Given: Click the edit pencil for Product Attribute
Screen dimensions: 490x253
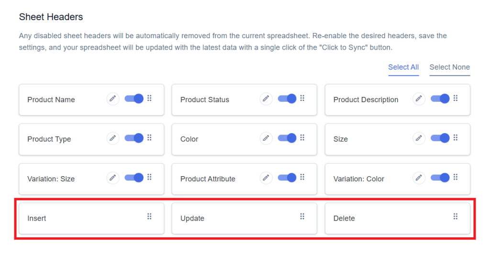Looking at the screenshot, I should tap(266, 178).
